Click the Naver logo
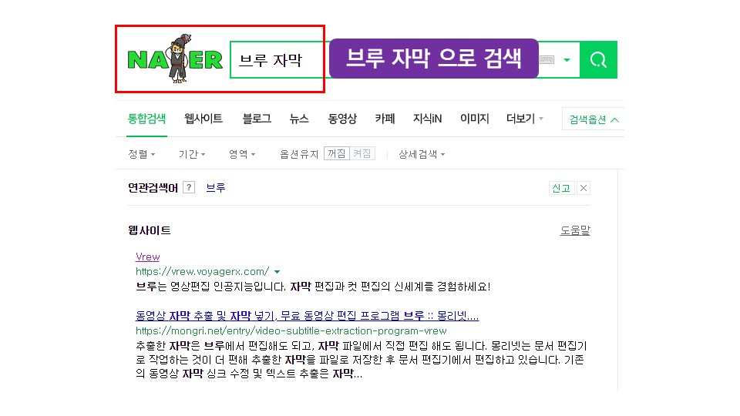The width and height of the screenshot is (740, 416). 175,59
